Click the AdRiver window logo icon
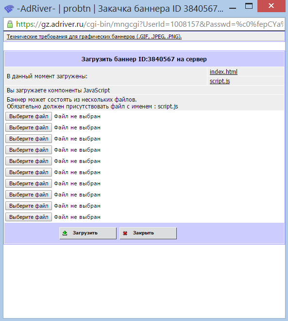The image size is (288, 321). click(x=9, y=9)
